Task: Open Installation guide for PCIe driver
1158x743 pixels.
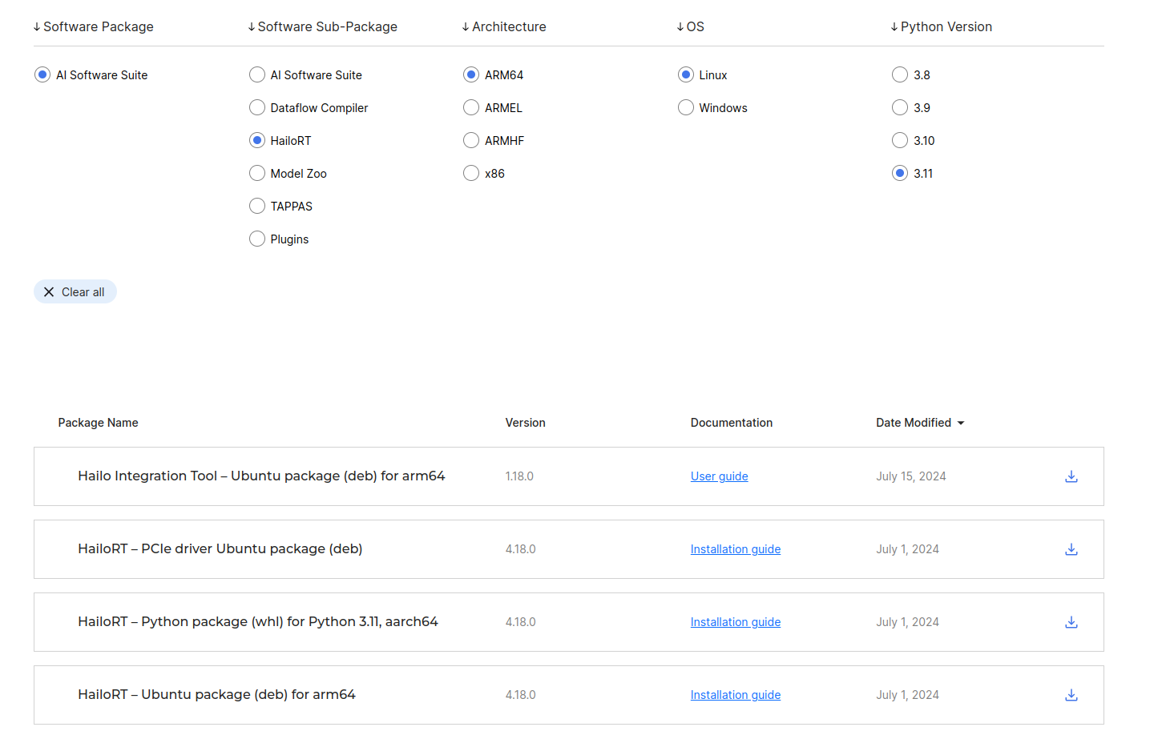Action: (735, 549)
